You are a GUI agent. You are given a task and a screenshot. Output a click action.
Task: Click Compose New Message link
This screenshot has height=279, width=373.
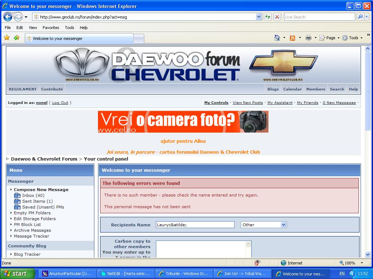[x=41, y=190]
